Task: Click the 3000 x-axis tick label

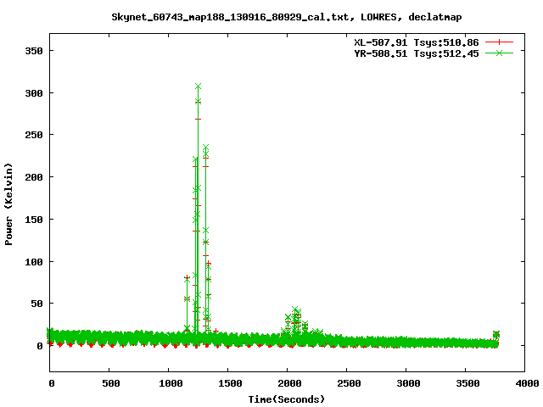Action: (408, 383)
